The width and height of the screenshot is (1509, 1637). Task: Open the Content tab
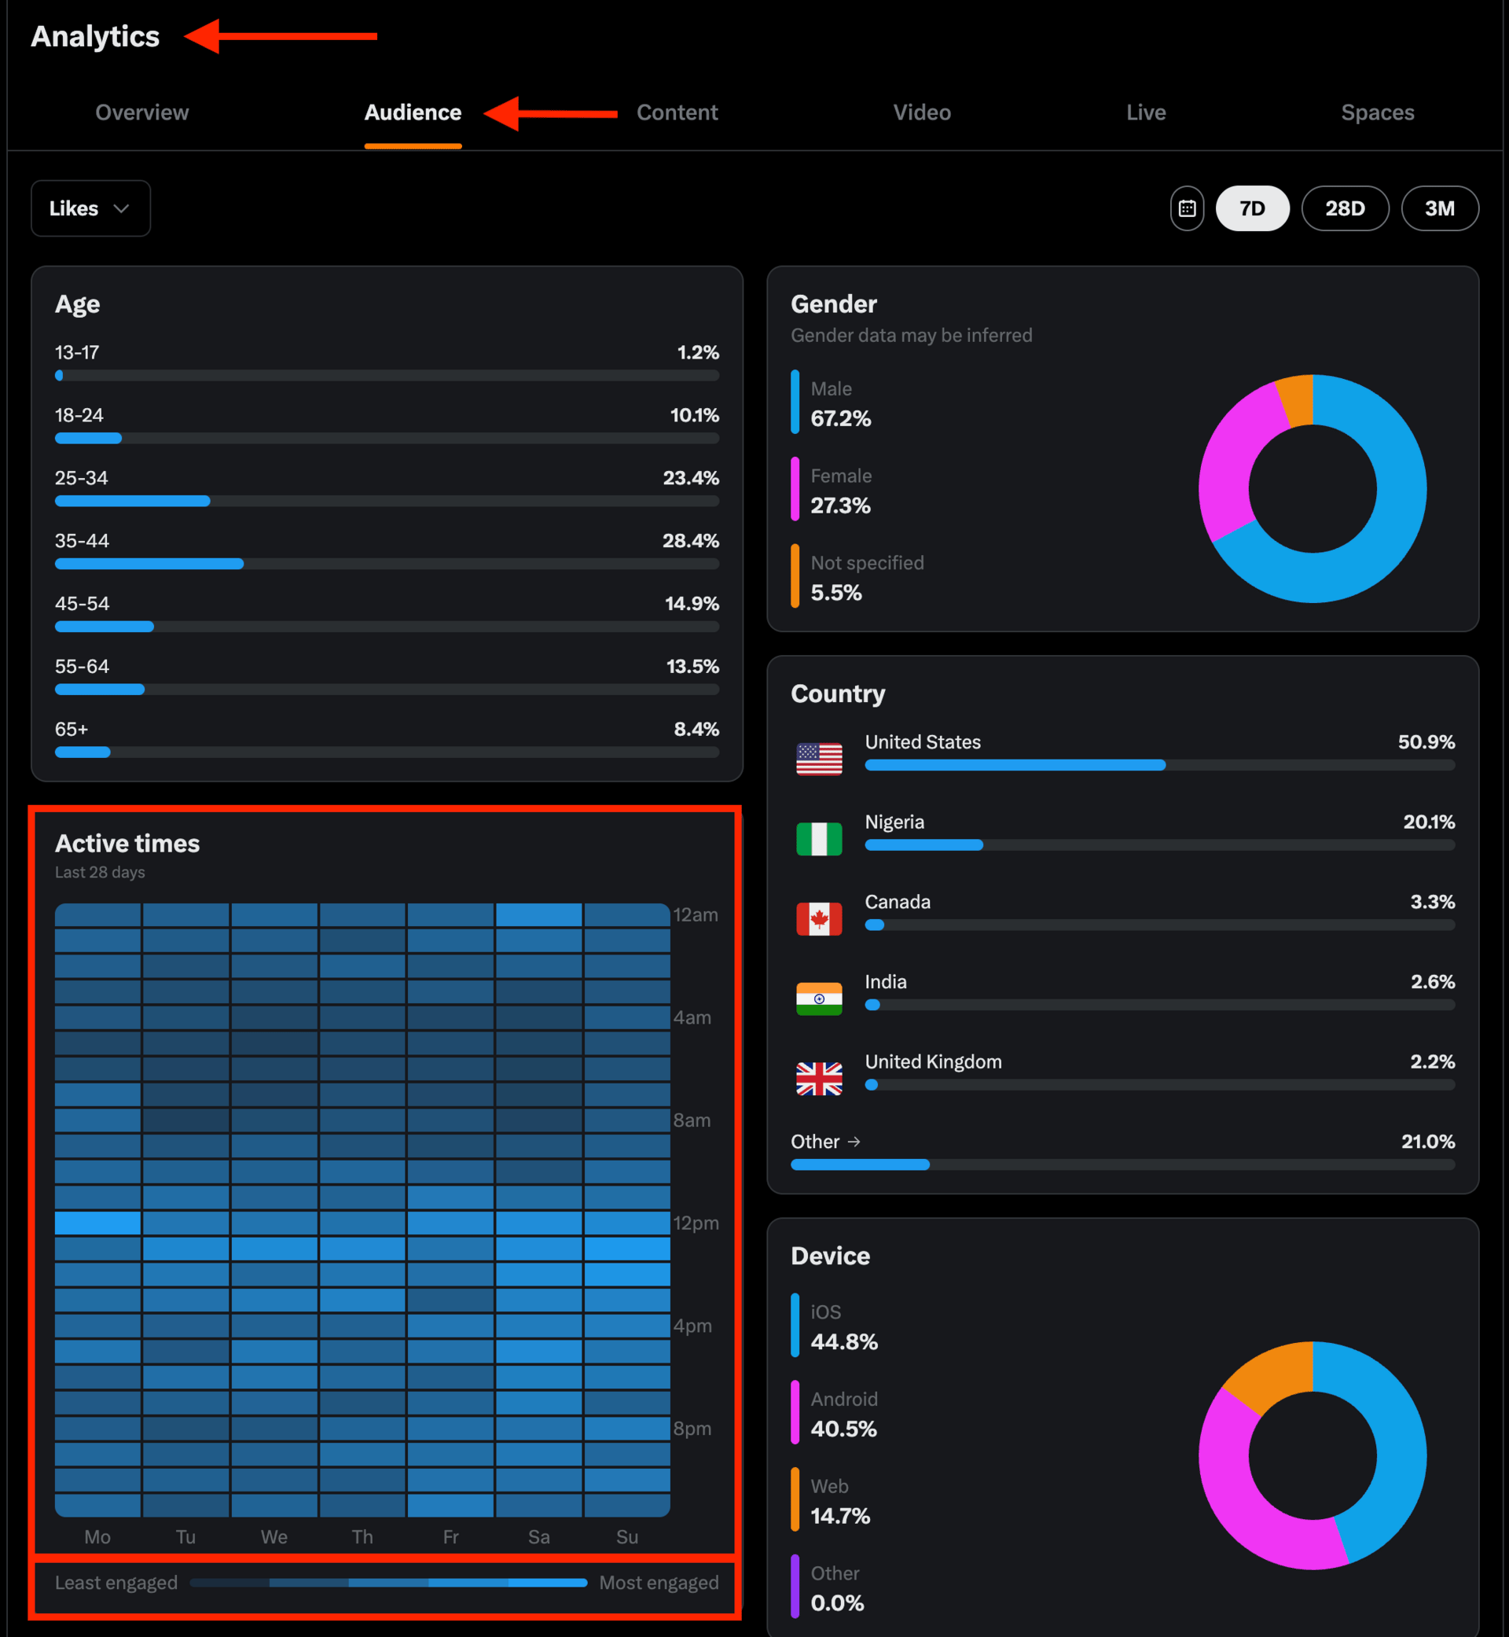pyautogui.click(x=677, y=112)
